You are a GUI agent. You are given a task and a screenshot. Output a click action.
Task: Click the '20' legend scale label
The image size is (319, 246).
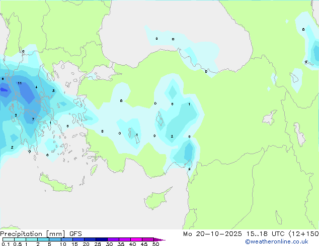[86, 244]
